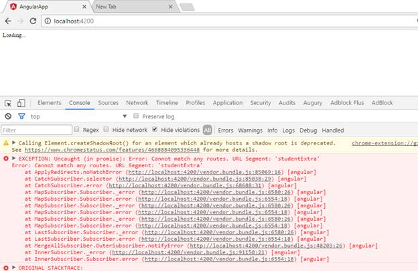Click the warning triangle icon
Image resolution: width=418 pixels, height=271 pixels.
point(6,143)
